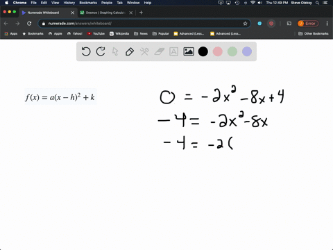
Task: Open a new browser tab
Action: click(x=141, y=12)
